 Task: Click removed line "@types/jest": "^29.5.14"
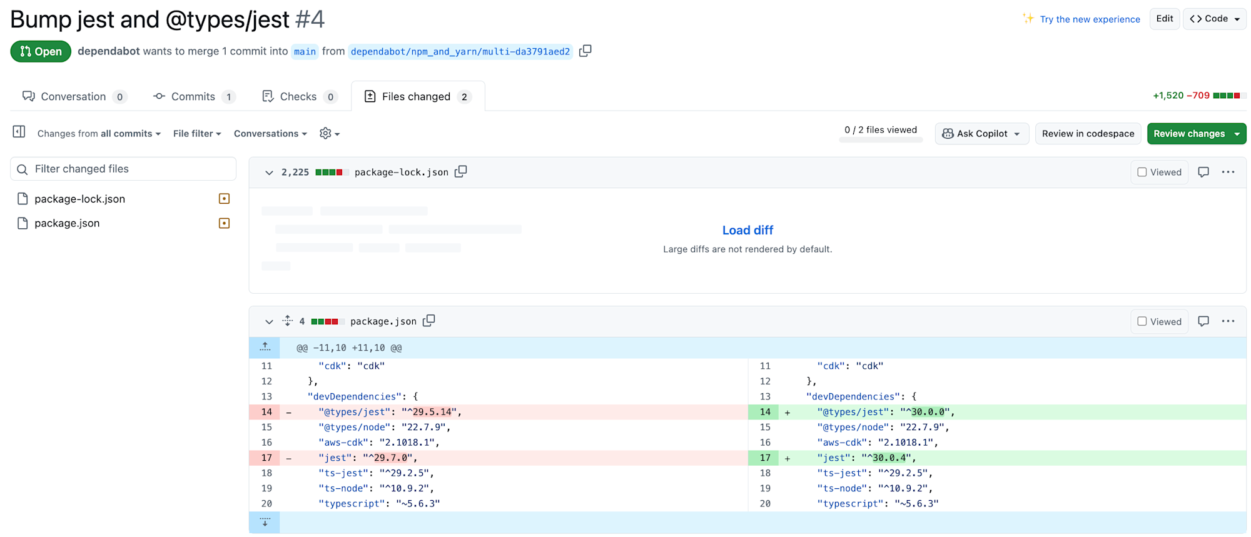(498, 412)
